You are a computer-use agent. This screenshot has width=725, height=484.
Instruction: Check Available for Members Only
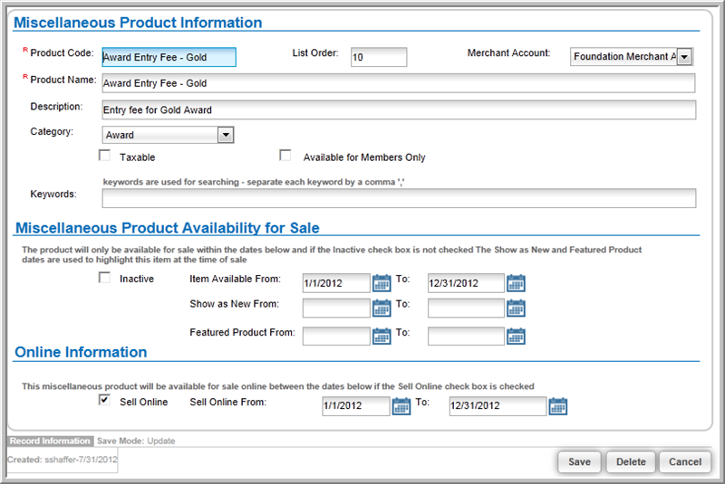285,156
